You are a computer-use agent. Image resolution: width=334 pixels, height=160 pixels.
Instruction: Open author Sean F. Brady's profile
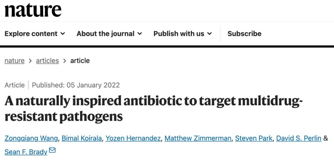coord(26,152)
